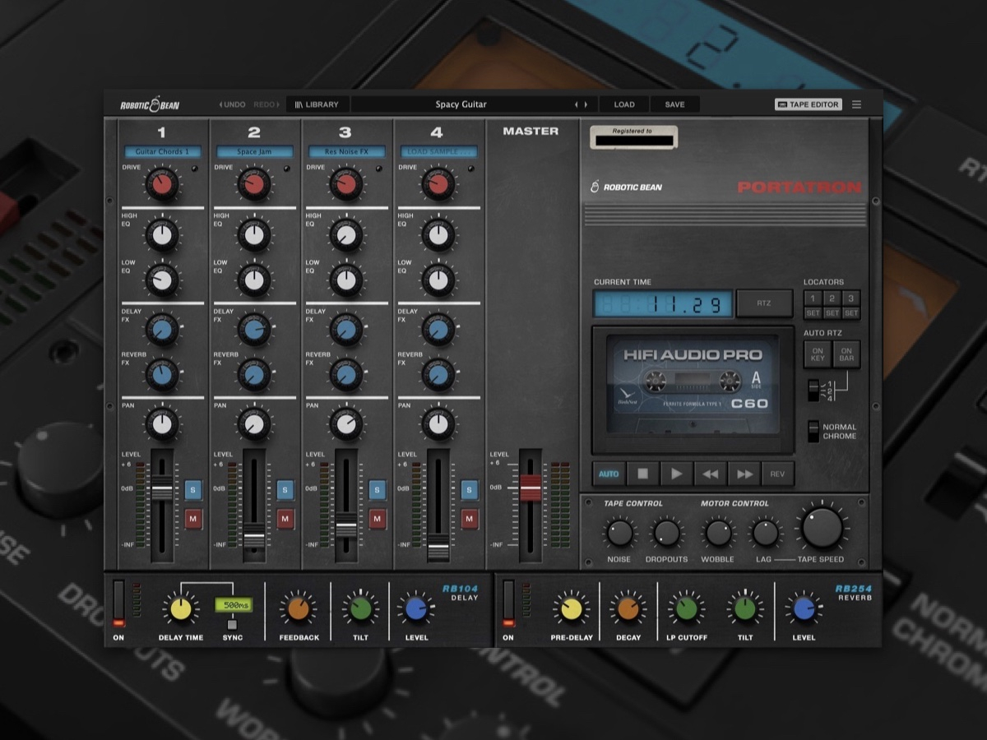Click the delay Feedback knob
The height and width of the screenshot is (740, 987).
click(x=298, y=609)
